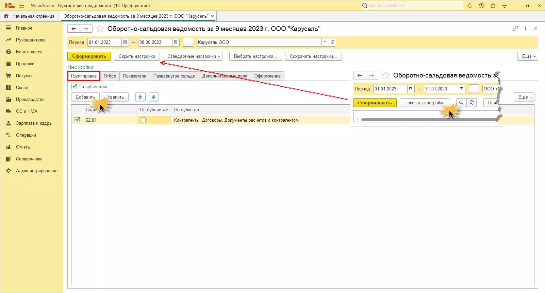Go forward with the right arrow button
This screenshot has width=545, height=293.
(x=86, y=29)
